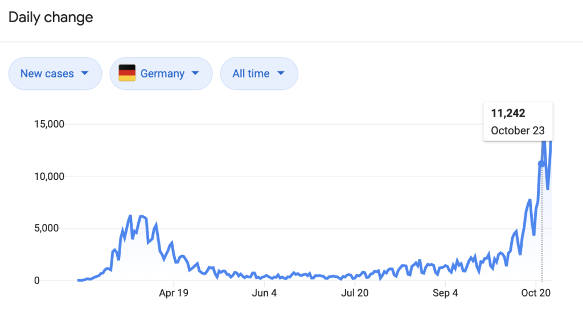This screenshot has height=312, width=583.
Task: Click the "Jul 20" x-axis label
Action: coord(355,294)
